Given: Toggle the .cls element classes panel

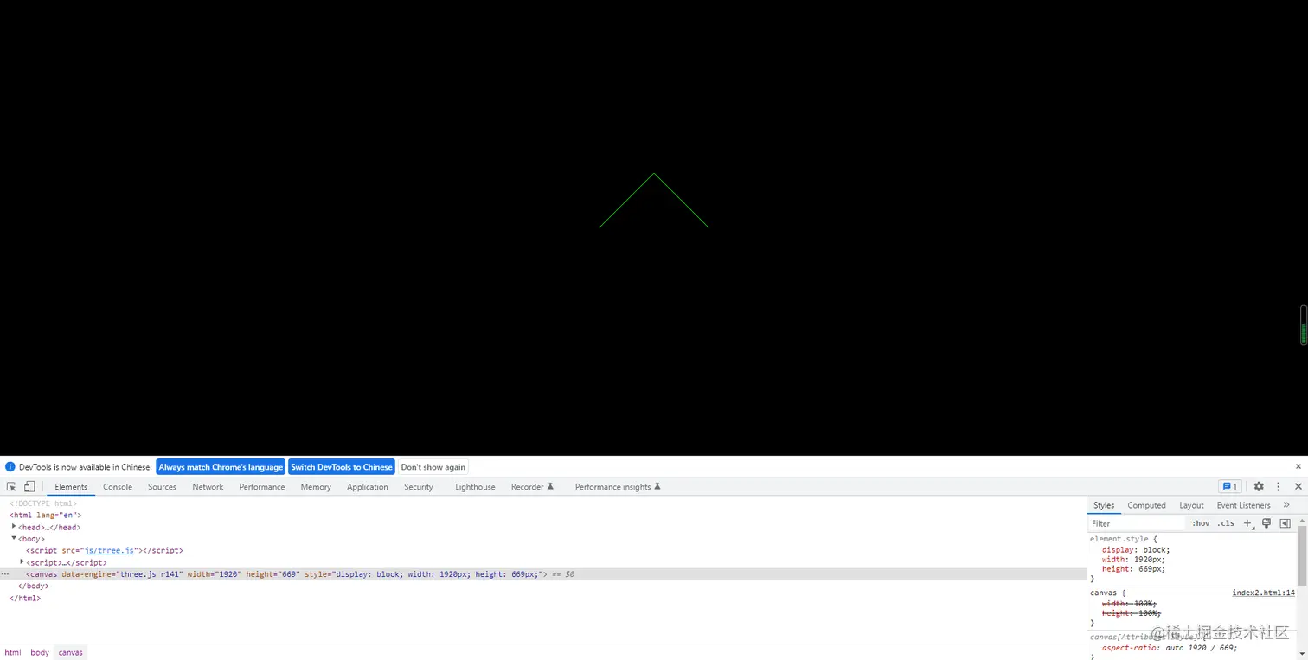Looking at the screenshot, I should click(1227, 523).
